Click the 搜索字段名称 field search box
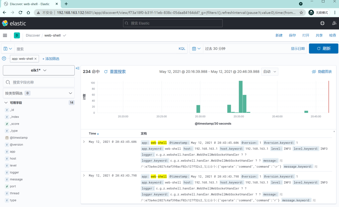 coord(39,82)
